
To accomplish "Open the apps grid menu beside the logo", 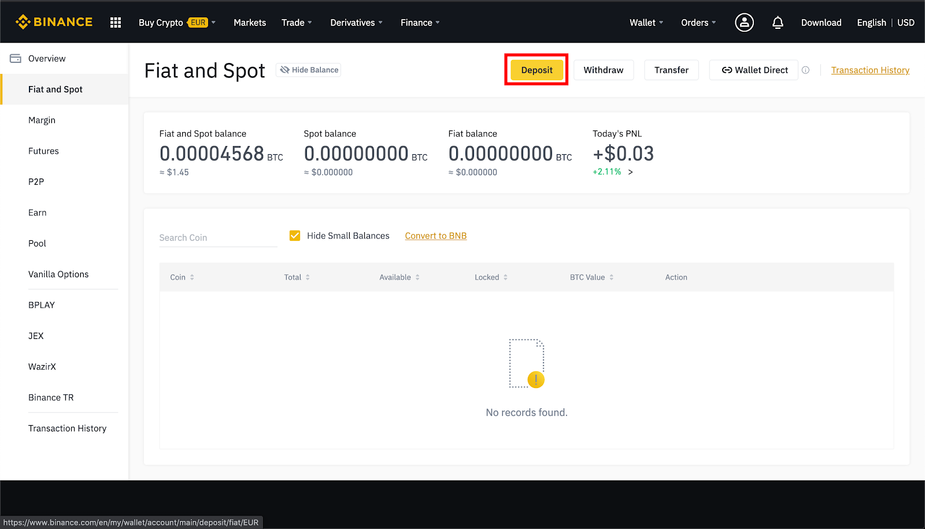I will (115, 22).
